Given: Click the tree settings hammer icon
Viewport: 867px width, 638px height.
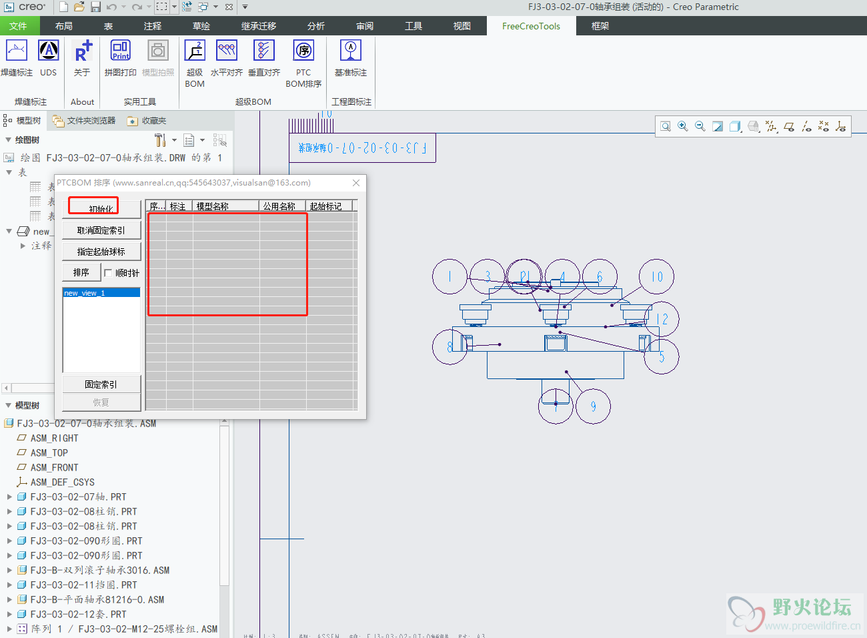Looking at the screenshot, I should pyautogui.click(x=160, y=140).
